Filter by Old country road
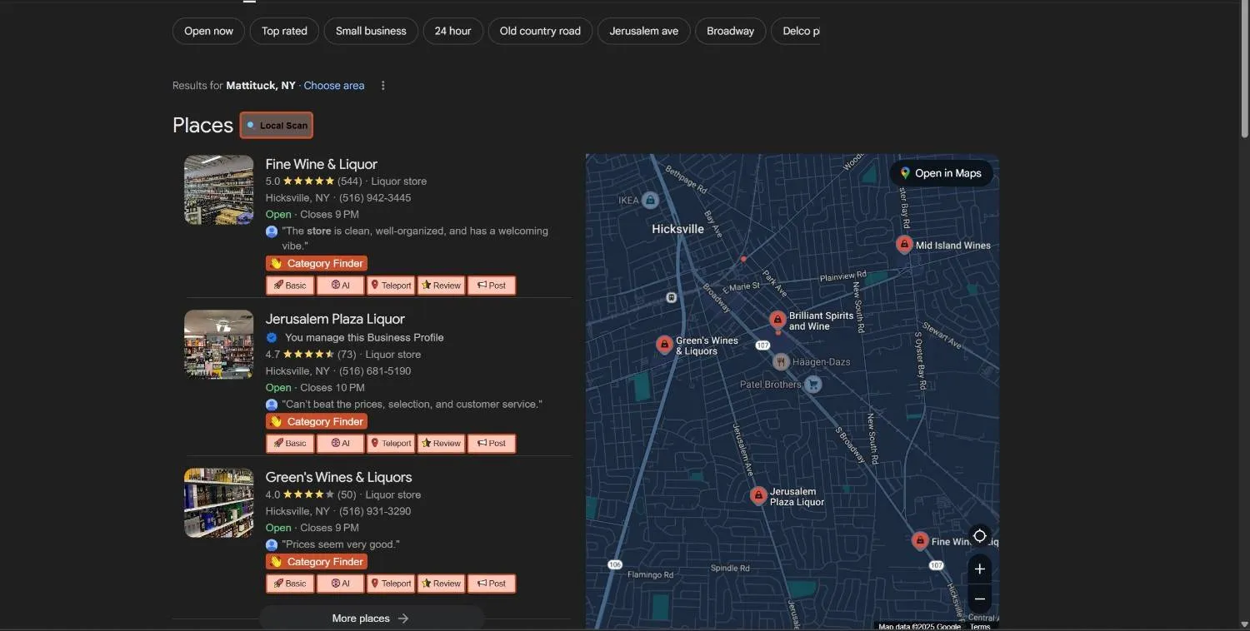The width and height of the screenshot is (1250, 631). pos(540,31)
